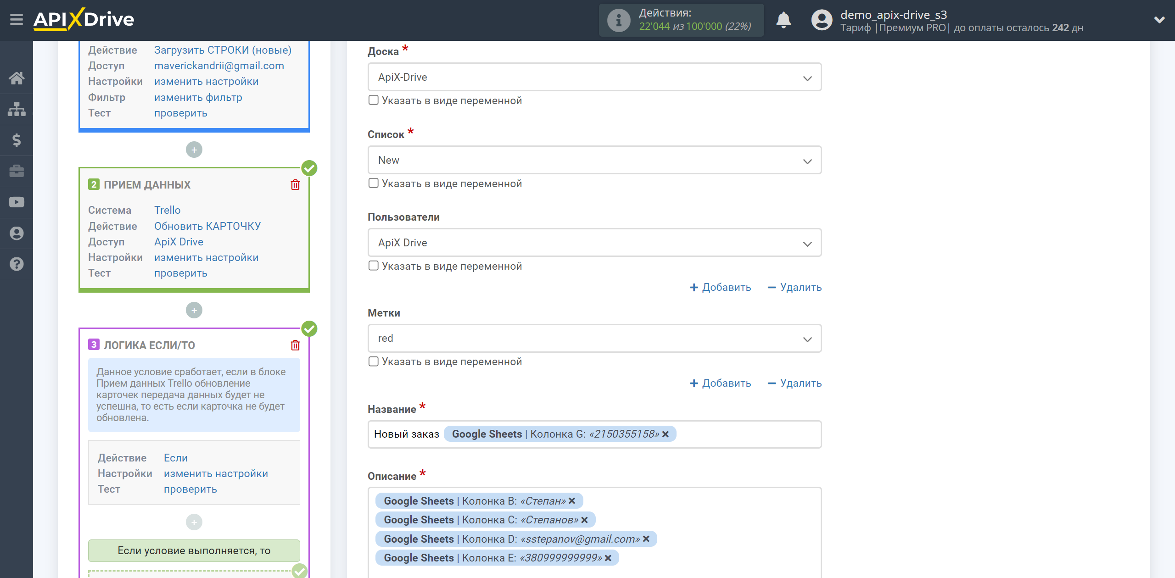Click Добавить under Пользователи
Image resolution: width=1175 pixels, height=578 pixels.
(721, 288)
